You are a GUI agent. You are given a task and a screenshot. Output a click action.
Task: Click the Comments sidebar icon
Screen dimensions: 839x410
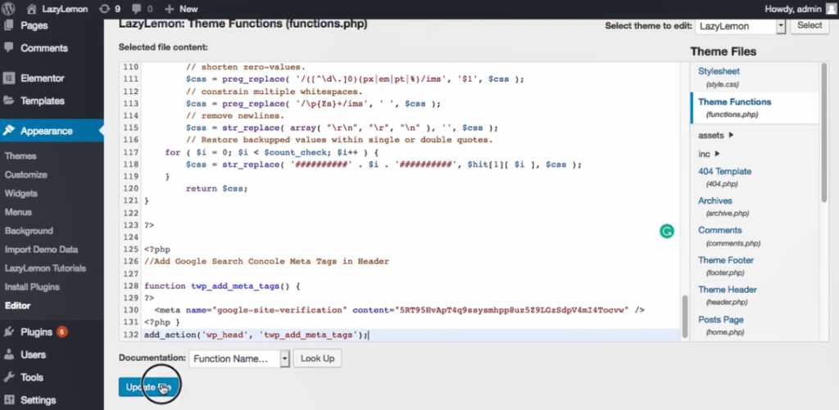(x=8, y=47)
